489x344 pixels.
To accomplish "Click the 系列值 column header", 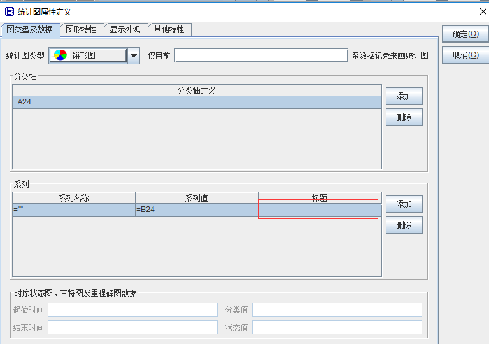I will 197,198.
